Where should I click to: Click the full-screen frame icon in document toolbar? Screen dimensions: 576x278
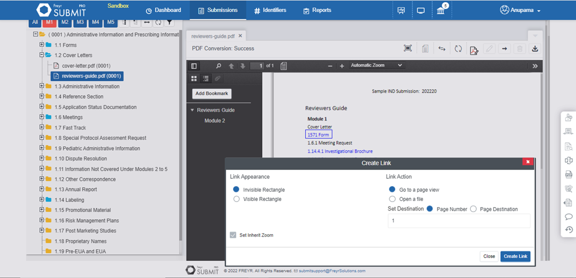coord(408,49)
